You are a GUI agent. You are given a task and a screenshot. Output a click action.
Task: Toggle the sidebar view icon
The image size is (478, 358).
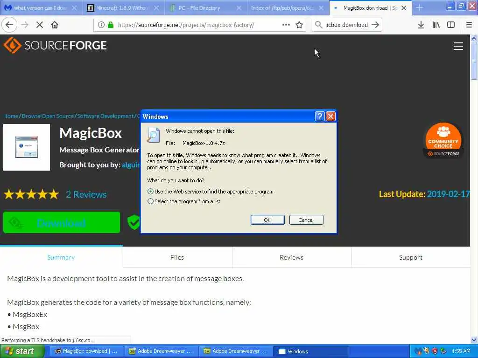click(451, 25)
